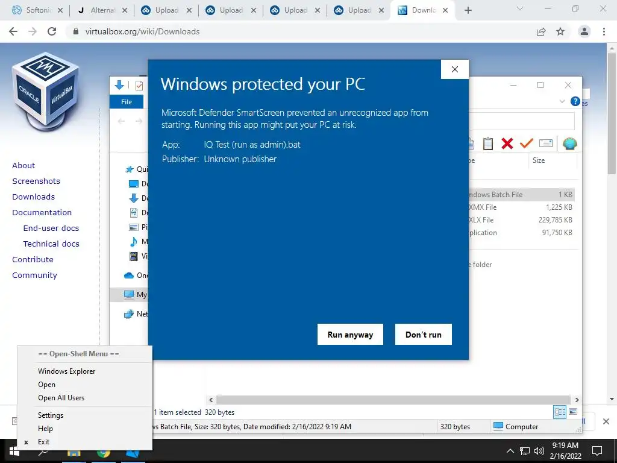Open the Technical docs link
617x463 pixels.
(51, 244)
